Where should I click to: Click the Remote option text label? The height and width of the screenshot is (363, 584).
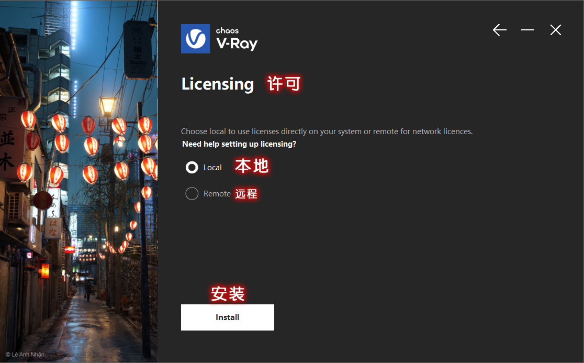click(217, 194)
